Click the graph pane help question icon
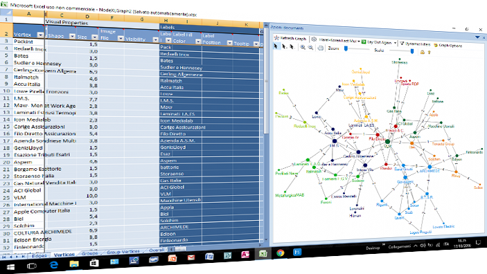The width and height of the screenshot is (487, 274). click(429, 53)
